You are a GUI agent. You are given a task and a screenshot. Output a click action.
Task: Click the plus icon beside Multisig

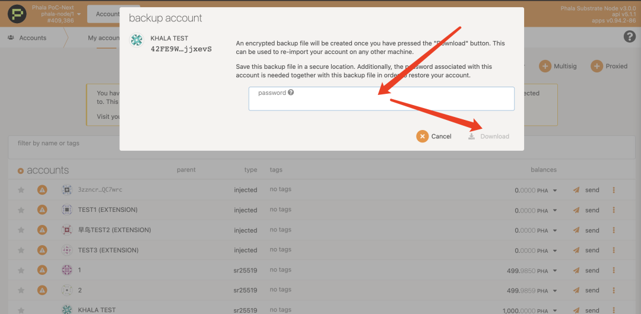click(x=545, y=66)
